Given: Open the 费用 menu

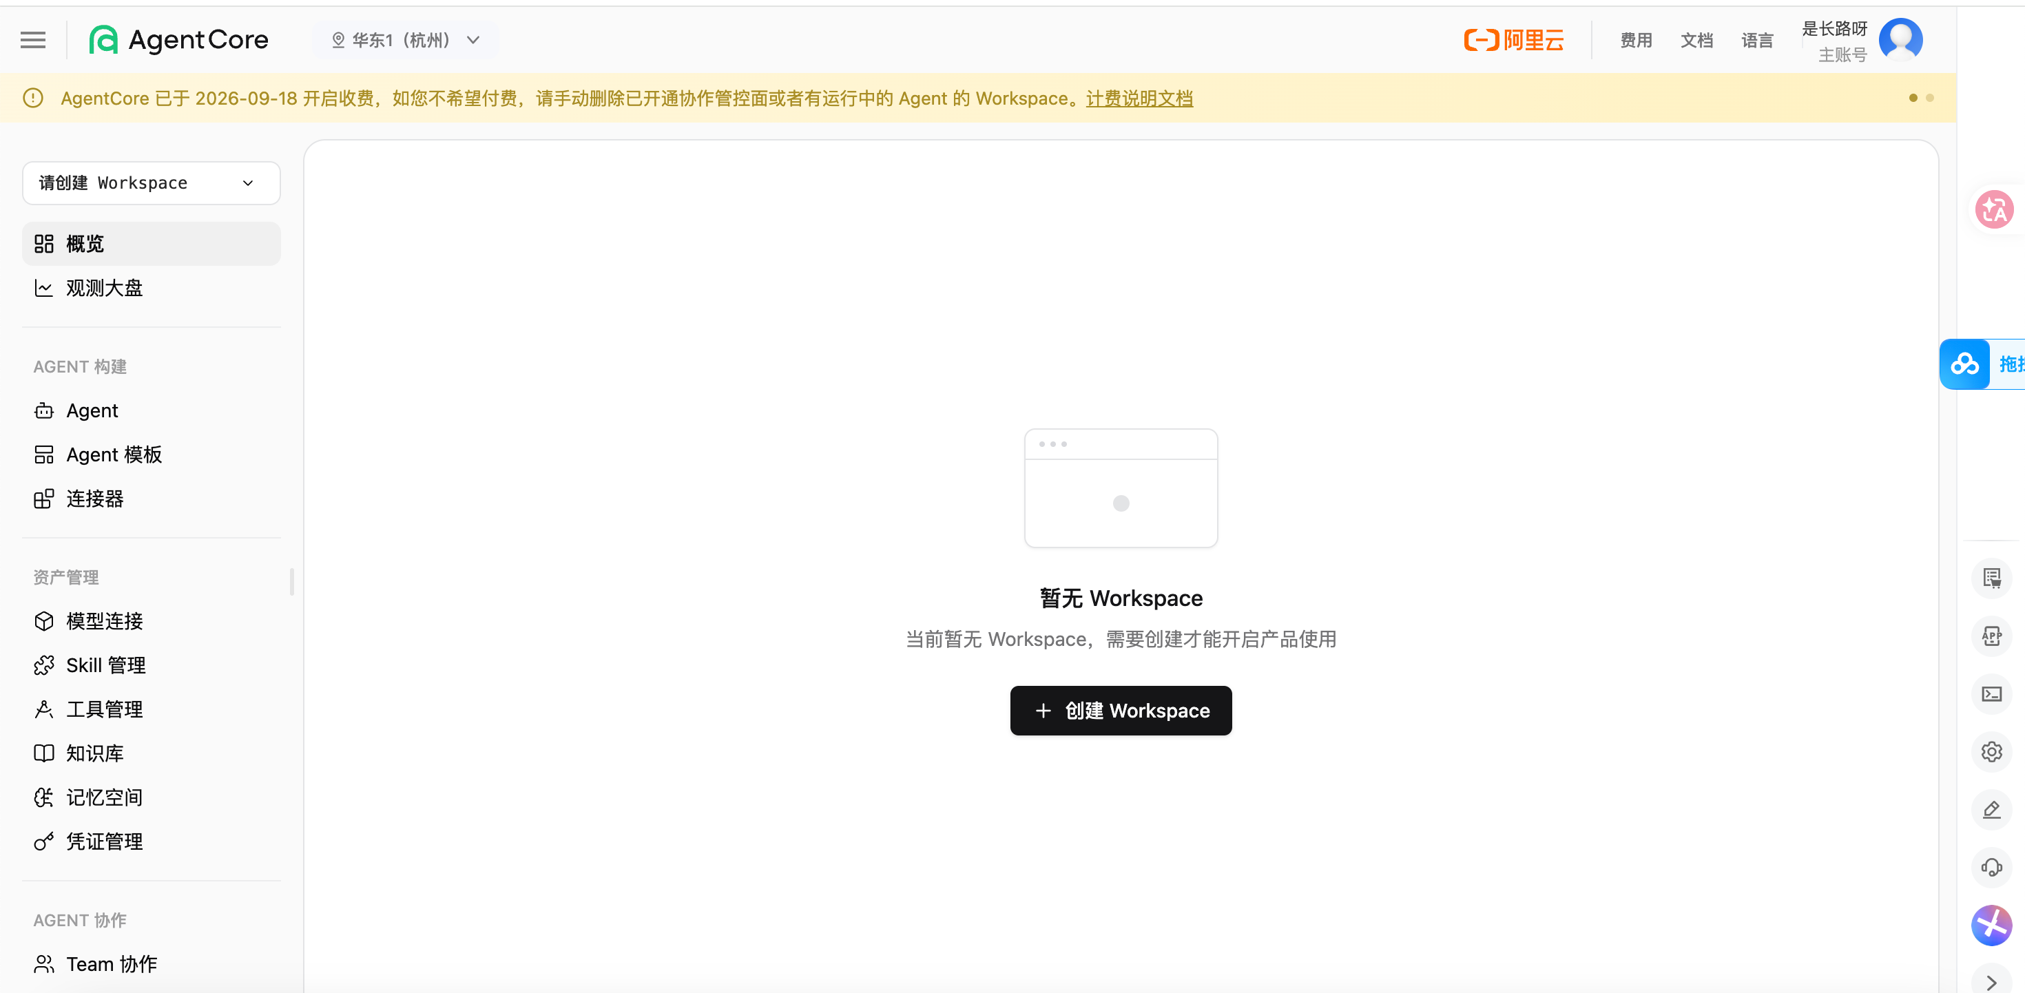Looking at the screenshot, I should tap(1636, 40).
